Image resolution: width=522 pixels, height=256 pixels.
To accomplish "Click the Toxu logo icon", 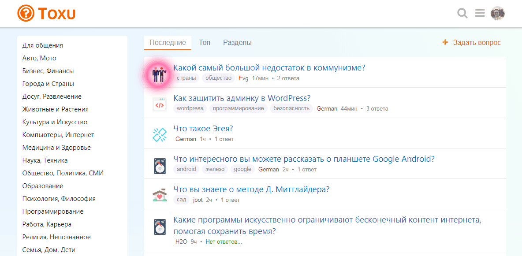I will [x=26, y=13].
